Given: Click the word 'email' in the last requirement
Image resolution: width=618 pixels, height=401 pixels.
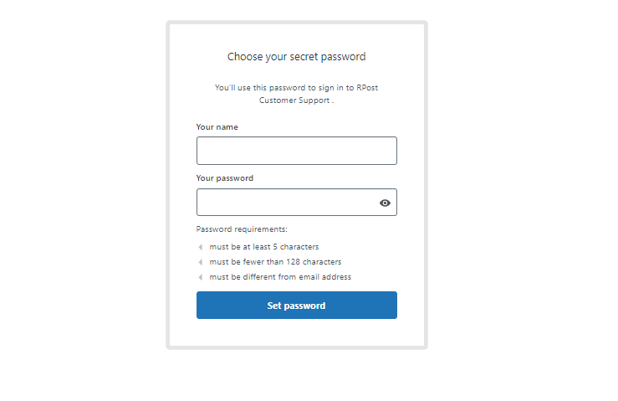Looking at the screenshot, I should [x=309, y=276].
